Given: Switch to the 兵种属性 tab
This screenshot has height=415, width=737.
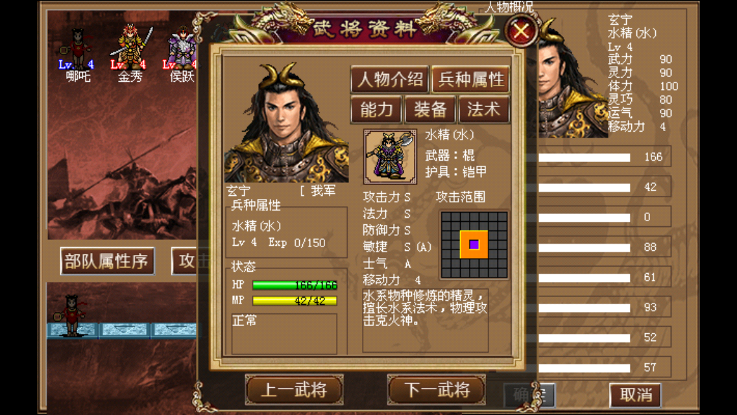Looking at the screenshot, I should [x=470, y=79].
